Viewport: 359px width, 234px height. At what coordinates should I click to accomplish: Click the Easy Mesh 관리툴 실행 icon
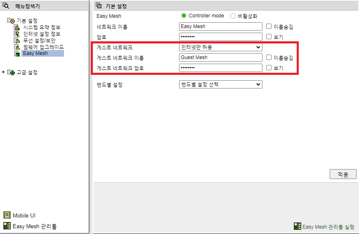click(298, 226)
